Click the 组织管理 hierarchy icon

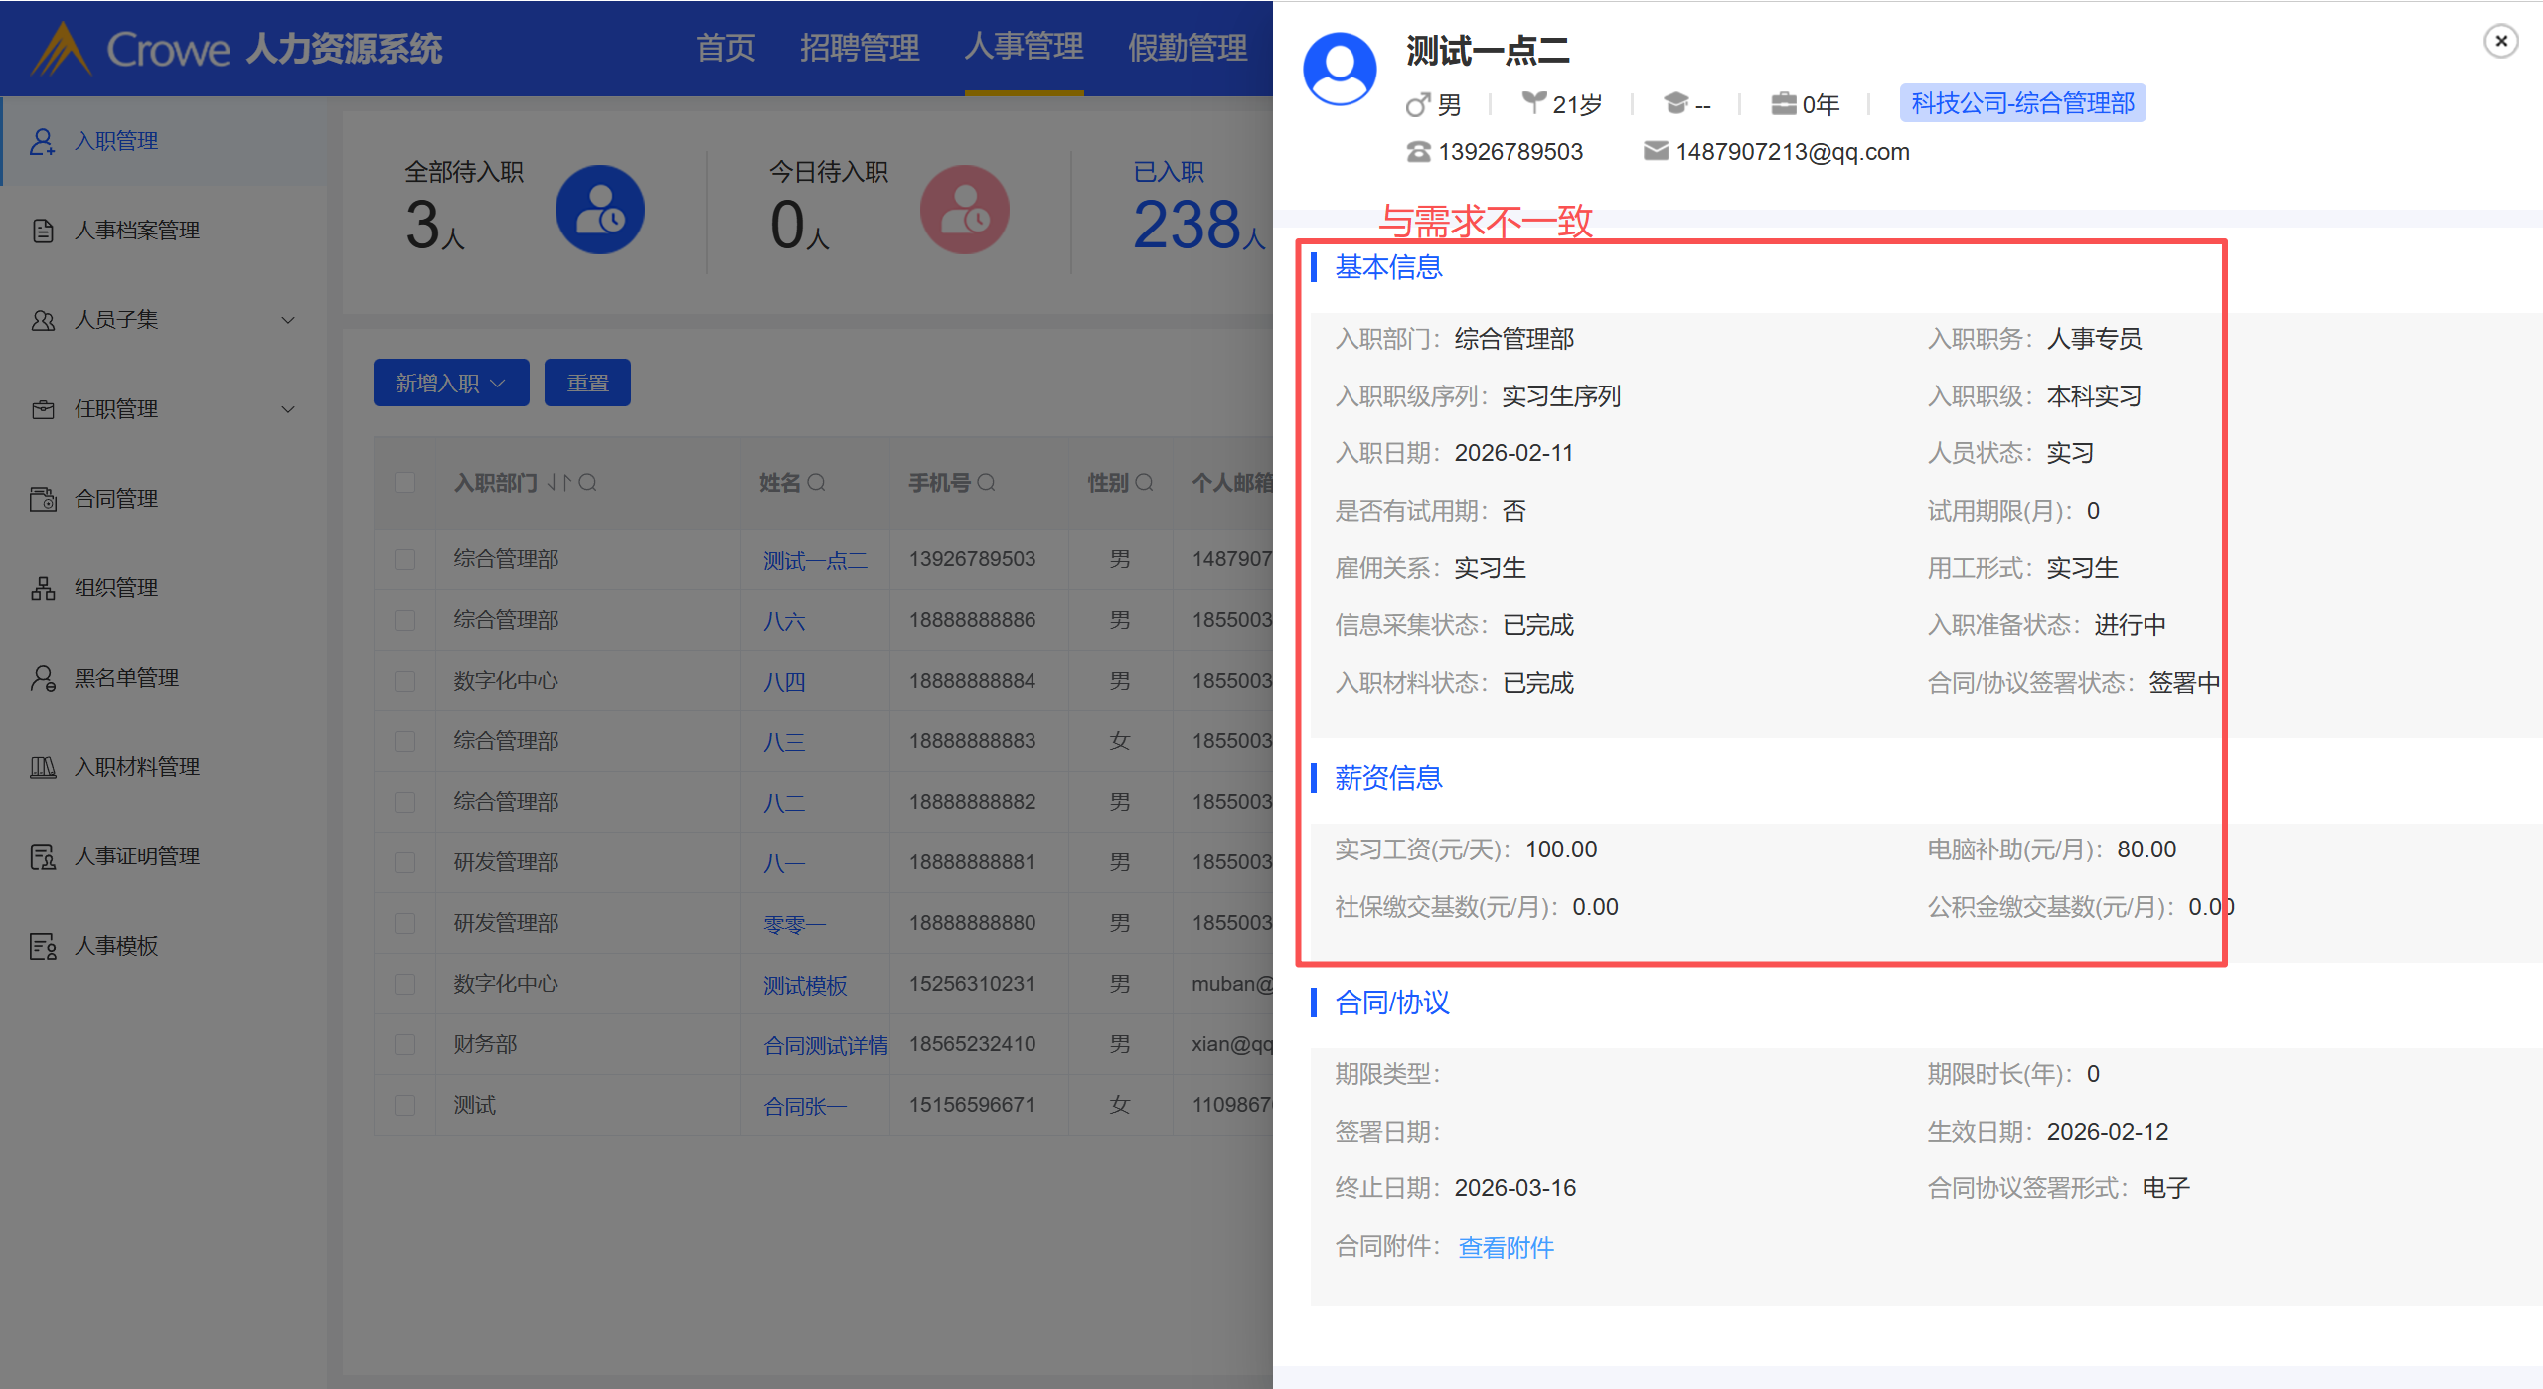coord(42,588)
